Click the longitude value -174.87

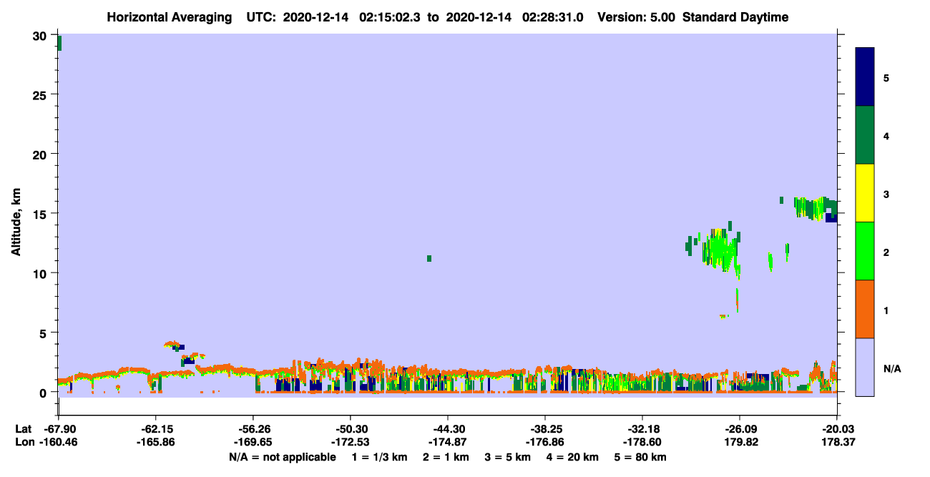(448, 443)
